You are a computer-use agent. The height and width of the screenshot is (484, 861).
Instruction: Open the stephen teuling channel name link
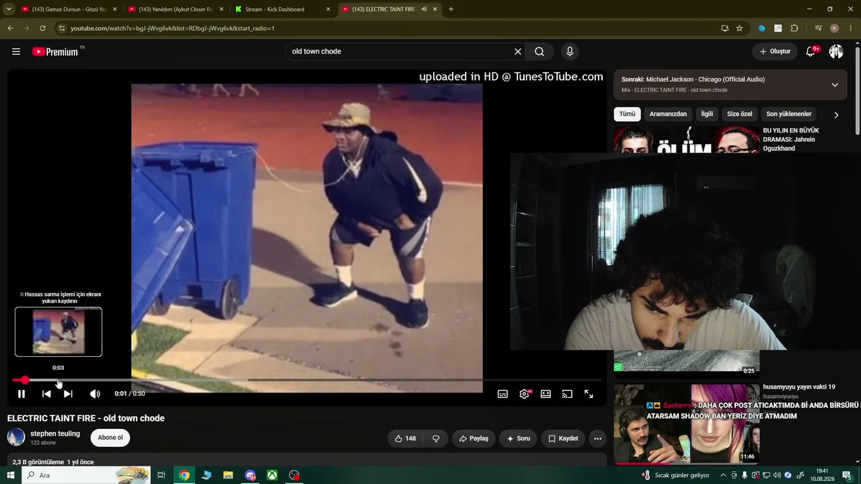(55, 434)
